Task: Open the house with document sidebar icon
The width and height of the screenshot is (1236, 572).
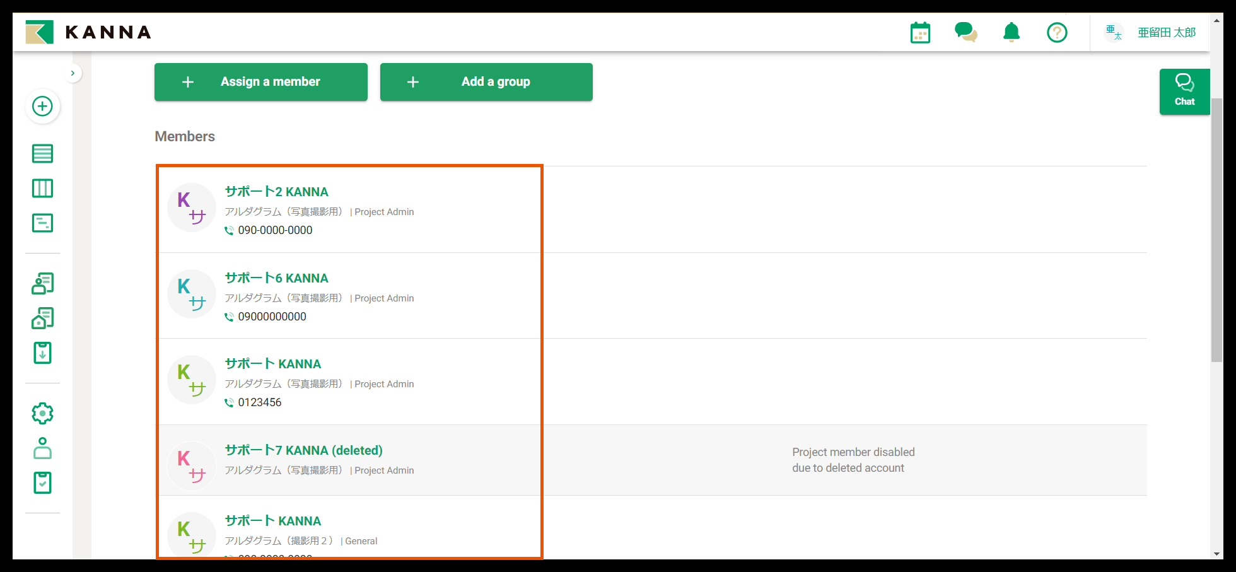Action: point(42,318)
